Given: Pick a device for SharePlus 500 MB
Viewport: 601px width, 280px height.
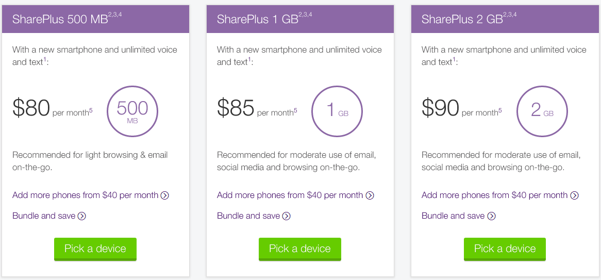Looking at the screenshot, I should [95, 249].
